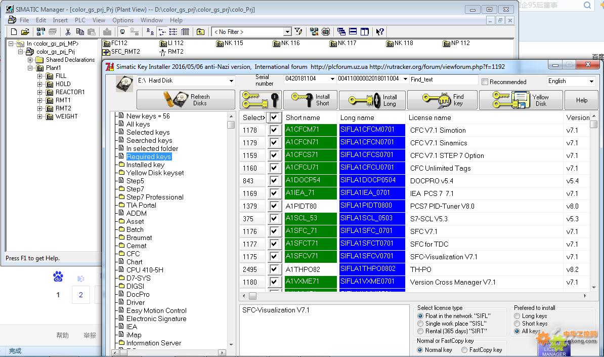Viewport: 604px width, 357px height.
Task: Open the English language dropdown
Action: (x=591, y=81)
